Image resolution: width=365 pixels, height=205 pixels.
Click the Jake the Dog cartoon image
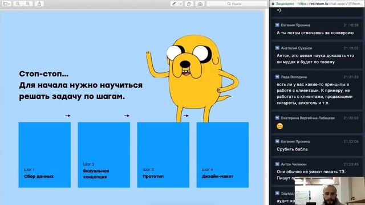click(x=193, y=79)
